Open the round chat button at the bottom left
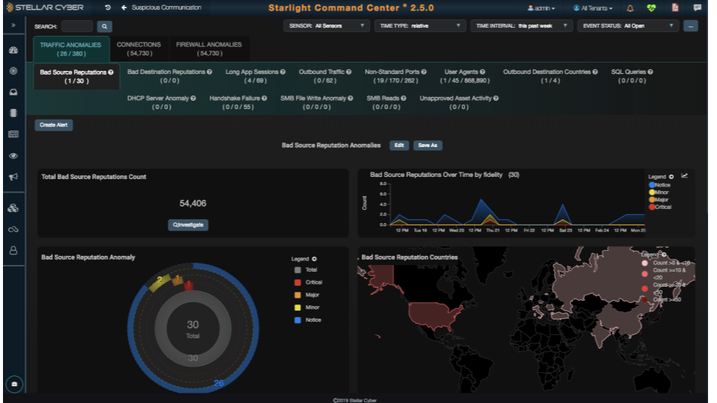This screenshot has width=717, height=403. click(x=14, y=384)
